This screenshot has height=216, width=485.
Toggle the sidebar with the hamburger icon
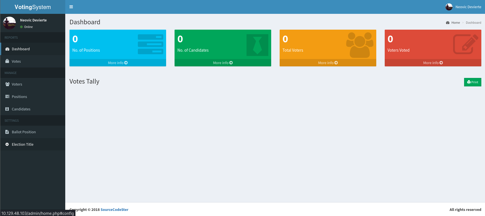point(71,7)
